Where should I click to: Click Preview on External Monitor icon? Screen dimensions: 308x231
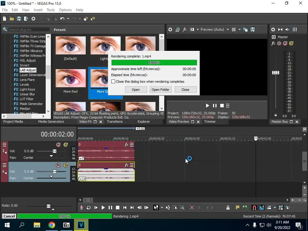click(177, 29)
